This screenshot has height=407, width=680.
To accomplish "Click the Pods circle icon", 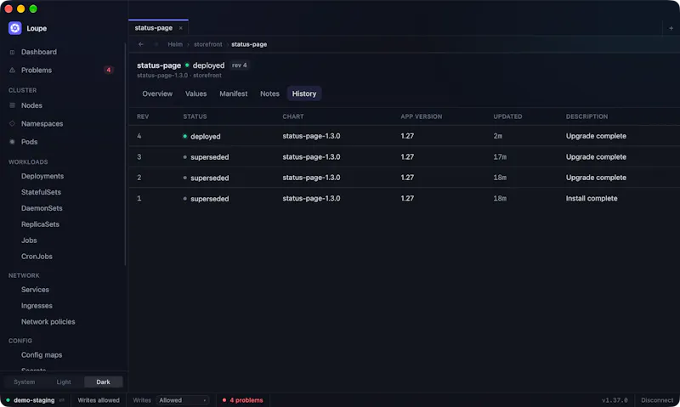I will pos(12,142).
